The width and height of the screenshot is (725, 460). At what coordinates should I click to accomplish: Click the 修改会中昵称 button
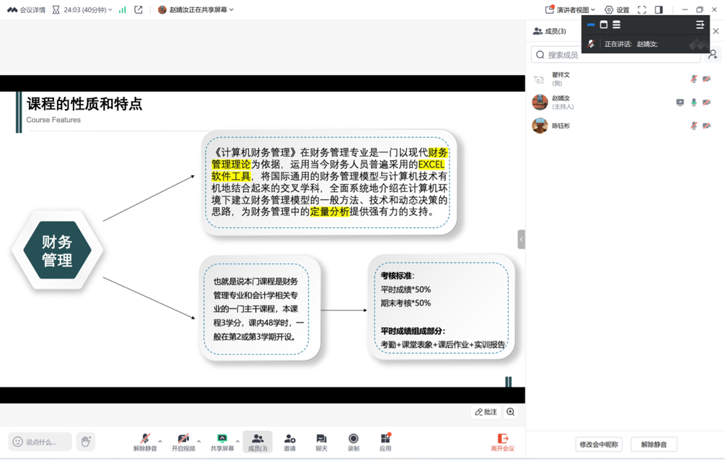click(x=599, y=444)
